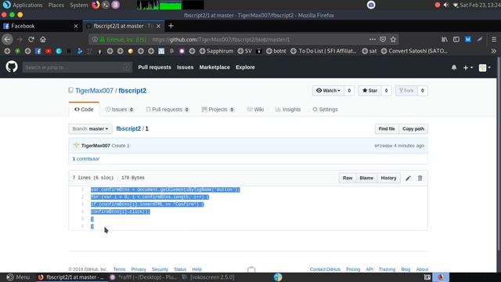
Task: Open the Status footer link
Action: pyautogui.click(x=180, y=269)
